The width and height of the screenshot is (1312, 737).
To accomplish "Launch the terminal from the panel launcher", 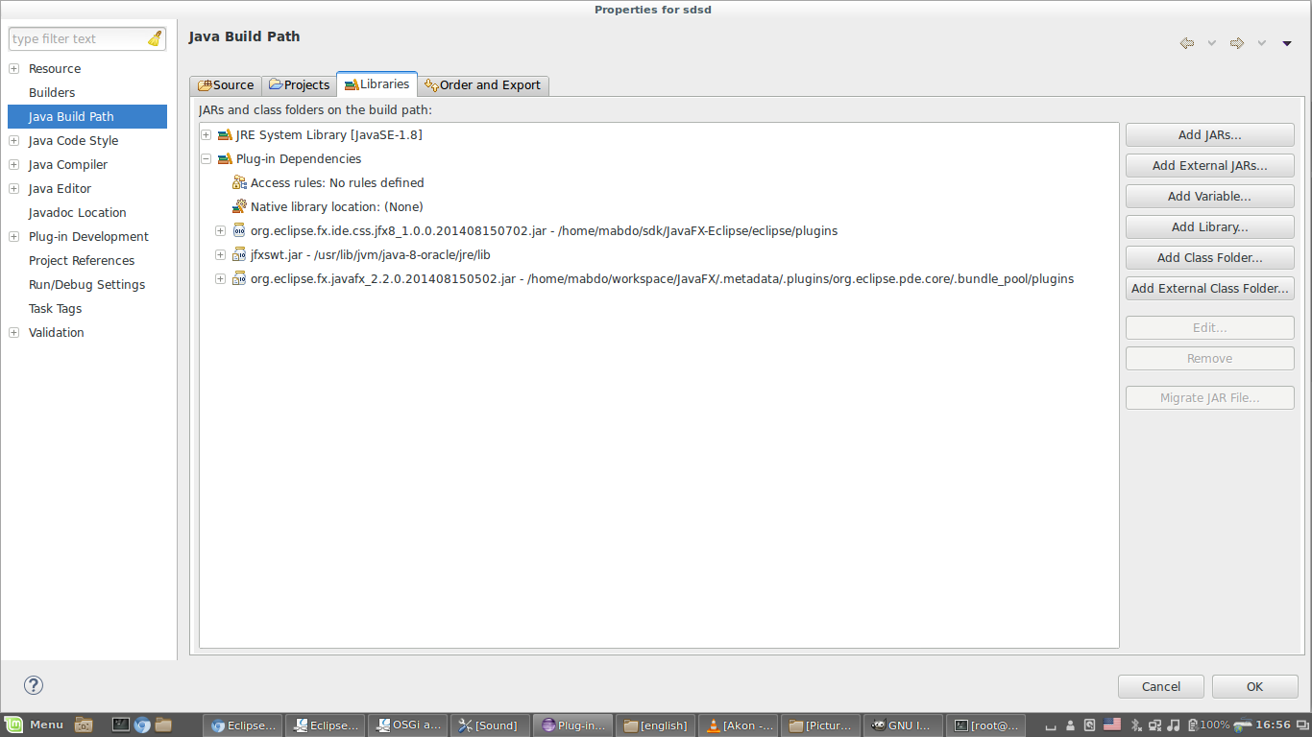I will (x=121, y=725).
